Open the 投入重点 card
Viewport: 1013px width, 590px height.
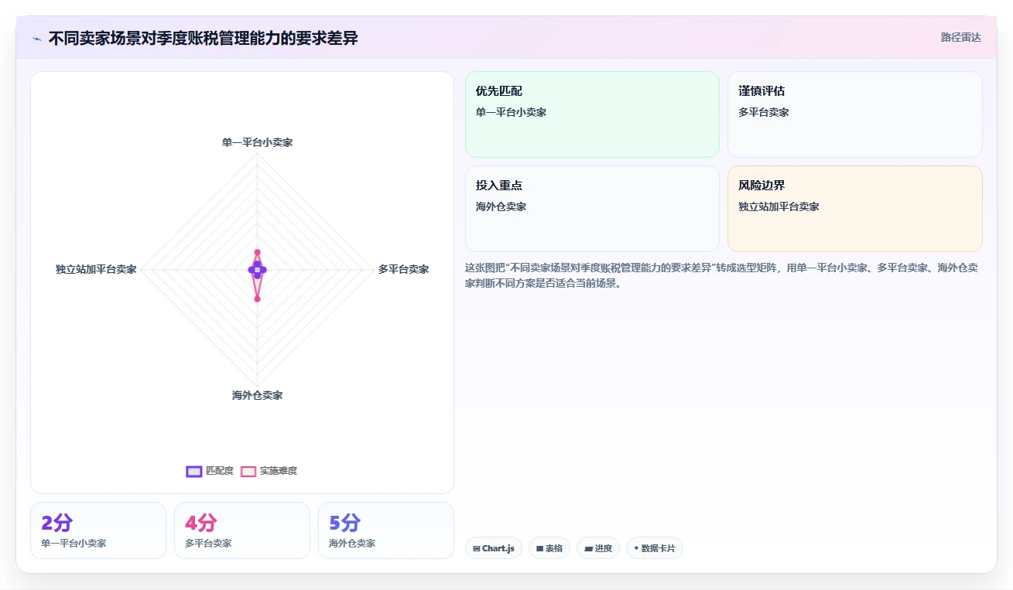[592, 209]
